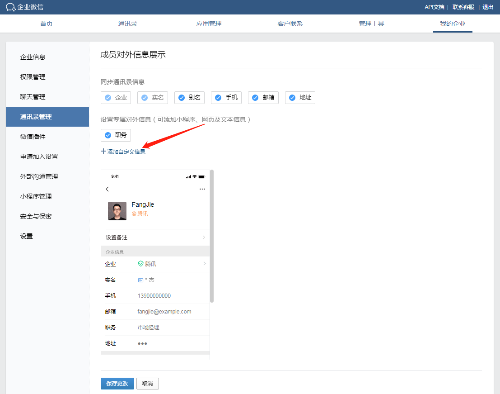
Task: Click the 企业微信 logo icon
Action: (10, 7)
